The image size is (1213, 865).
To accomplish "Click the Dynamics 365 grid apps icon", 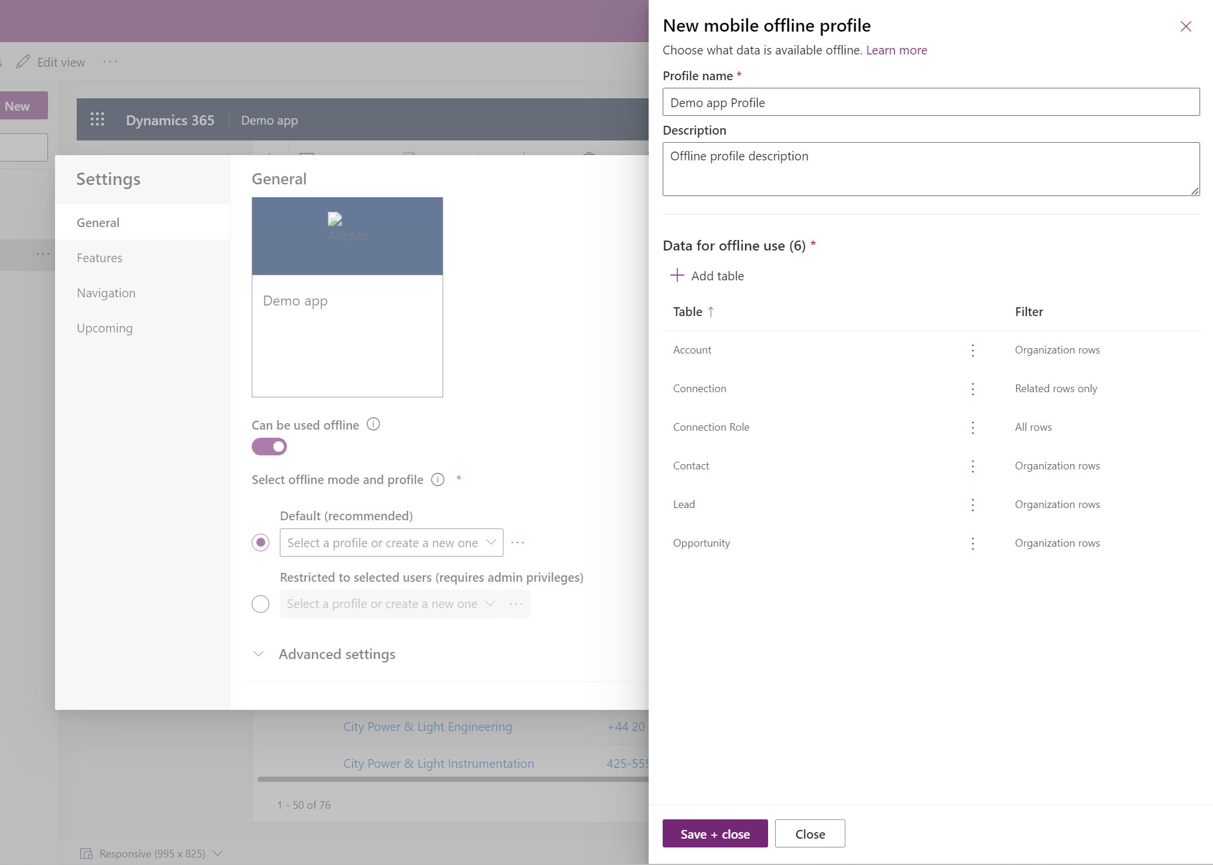I will 97,119.
